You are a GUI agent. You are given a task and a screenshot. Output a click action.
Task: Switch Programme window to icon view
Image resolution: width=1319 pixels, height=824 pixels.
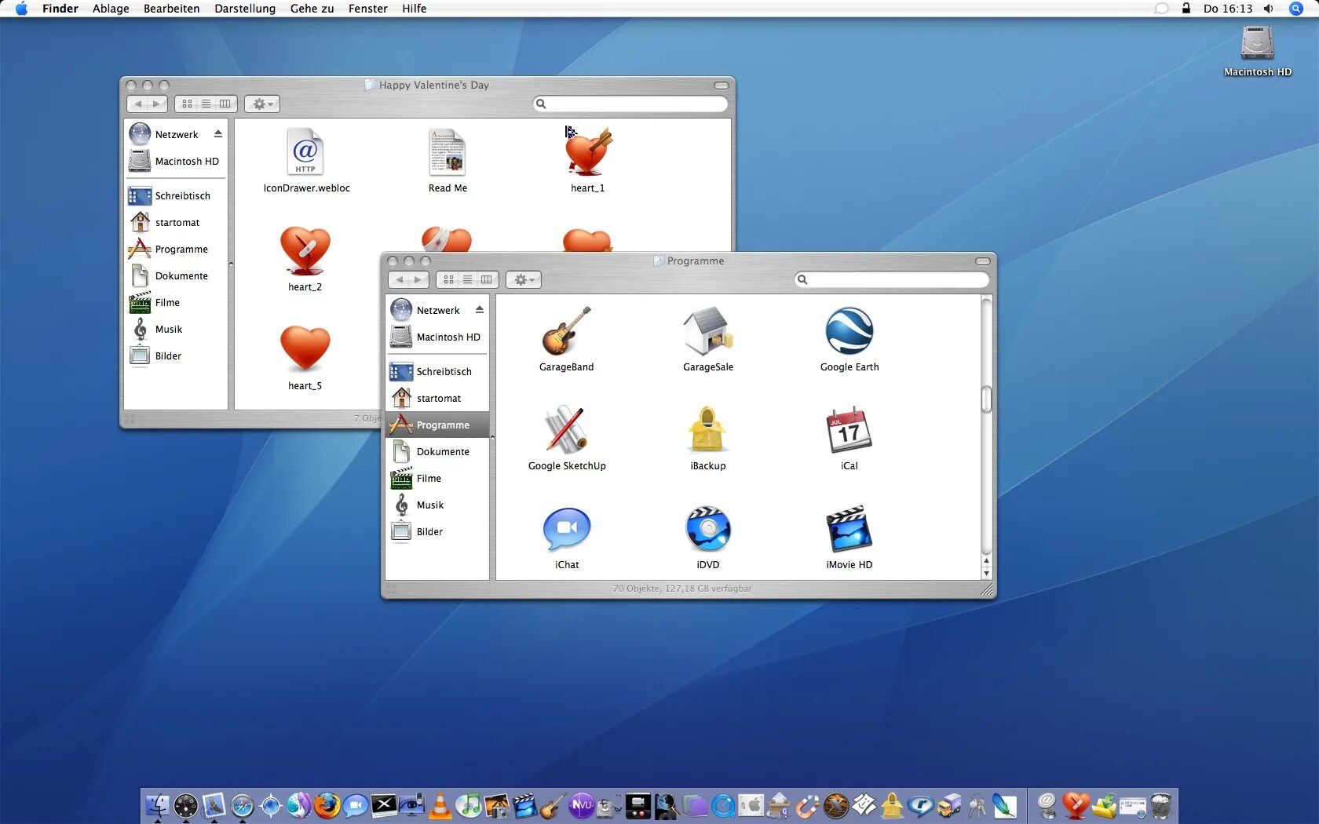click(x=448, y=279)
